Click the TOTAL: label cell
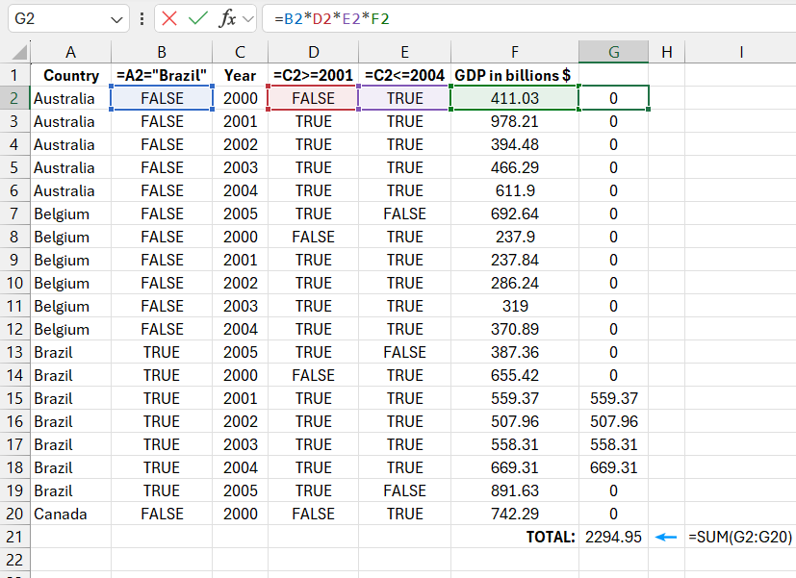The image size is (796, 578). click(539, 537)
